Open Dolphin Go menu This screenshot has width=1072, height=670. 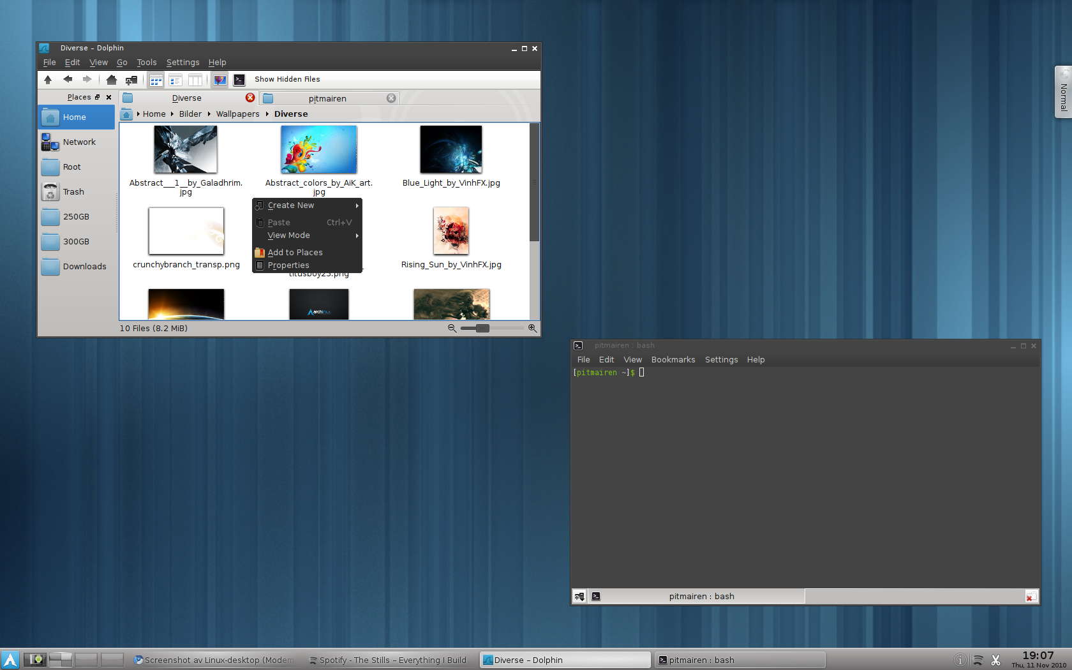(122, 63)
